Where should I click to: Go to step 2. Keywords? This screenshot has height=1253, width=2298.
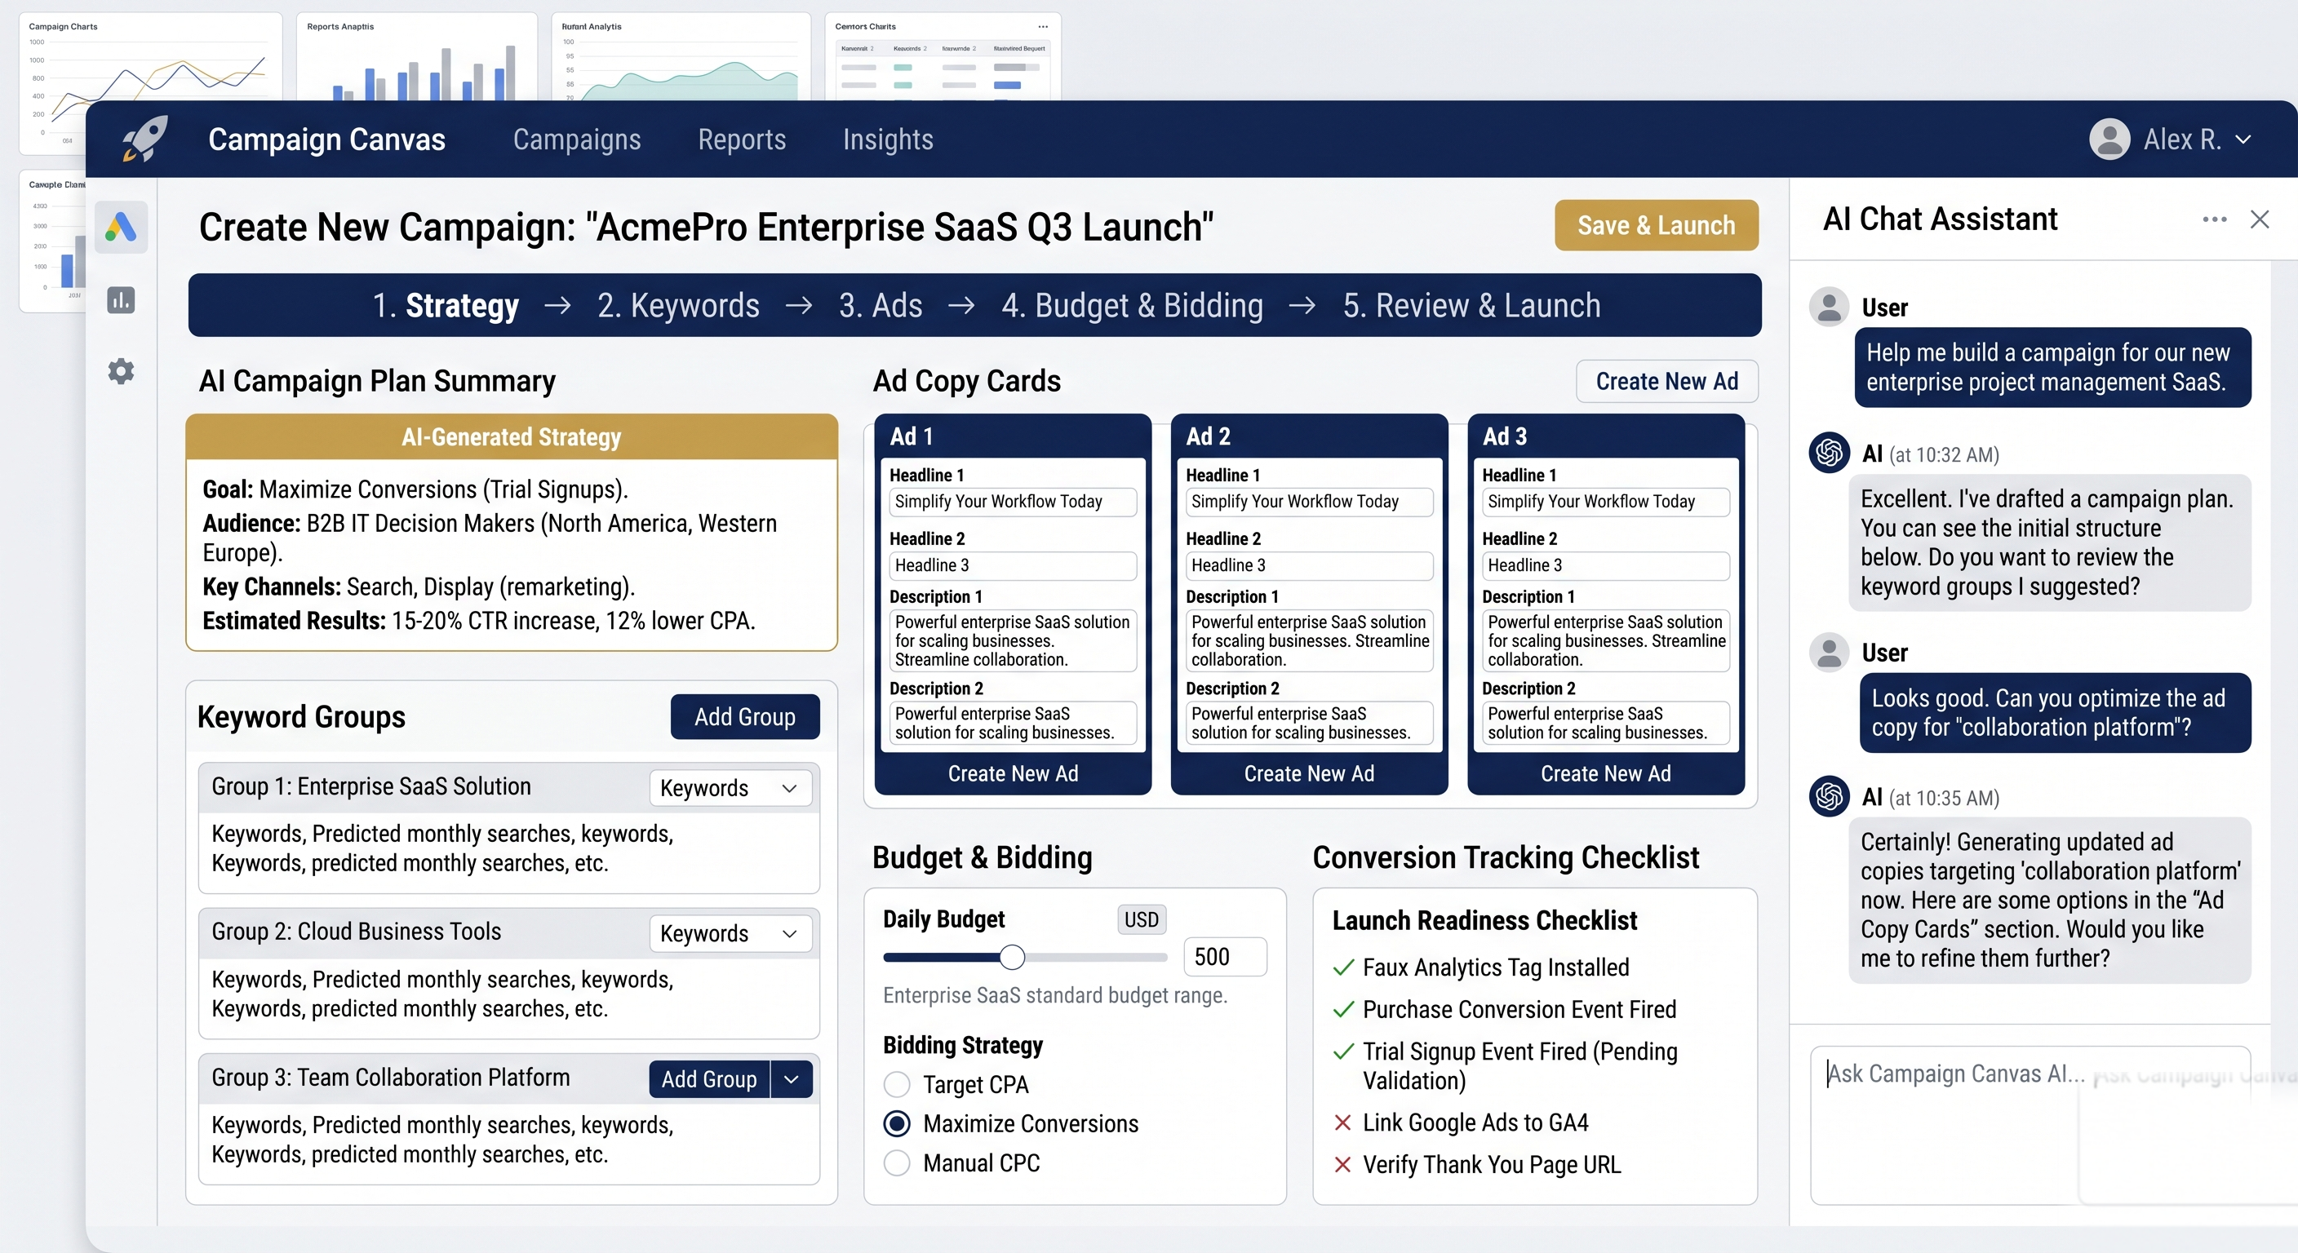coord(678,305)
